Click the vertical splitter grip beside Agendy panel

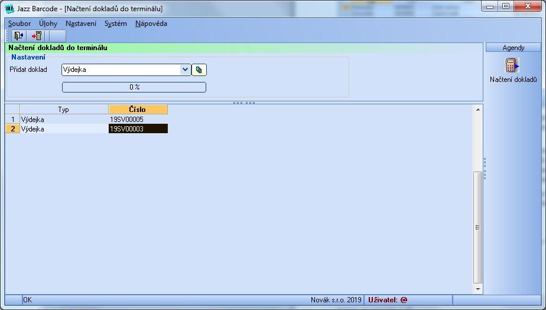pyautogui.click(x=485, y=169)
